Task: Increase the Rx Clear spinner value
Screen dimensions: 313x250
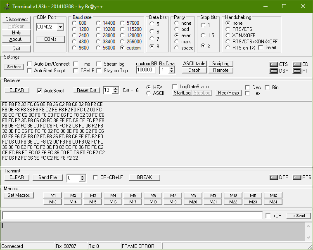Action: click(171, 68)
